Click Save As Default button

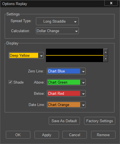click(64, 121)
